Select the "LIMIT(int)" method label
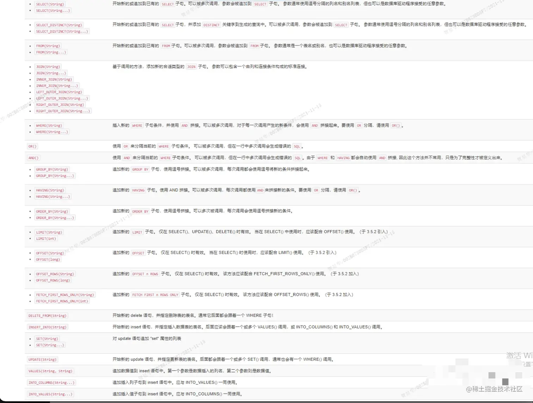Viewport: 533px width, 403px height. click(46, 239)
